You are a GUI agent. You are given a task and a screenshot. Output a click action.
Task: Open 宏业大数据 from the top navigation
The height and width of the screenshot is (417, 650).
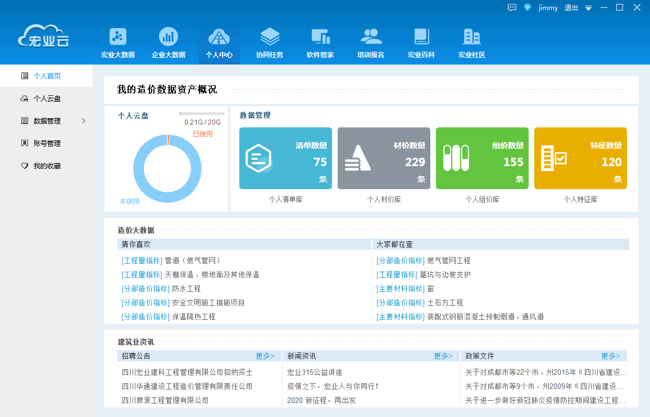coord(117,42)
